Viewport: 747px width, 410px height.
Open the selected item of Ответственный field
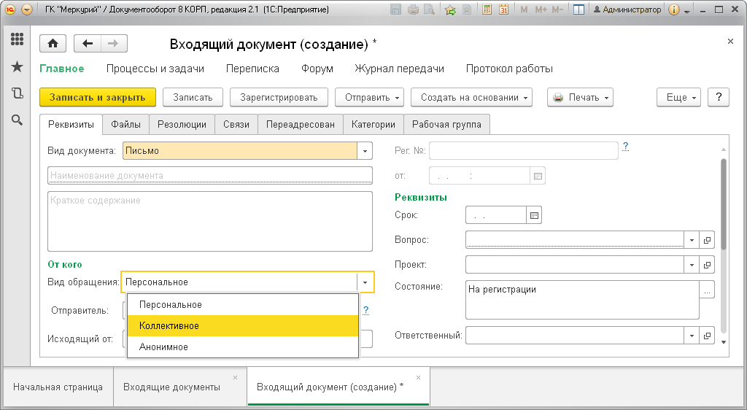pos(707,336)
